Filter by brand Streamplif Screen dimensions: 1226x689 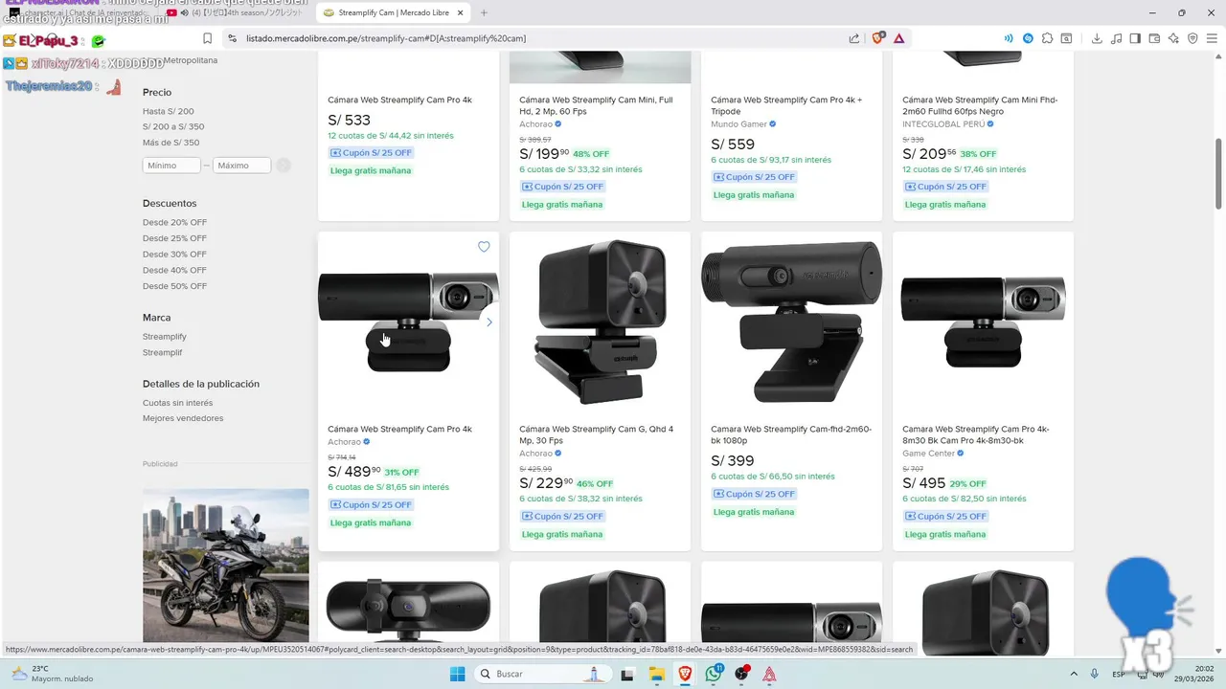coord(163,352)
